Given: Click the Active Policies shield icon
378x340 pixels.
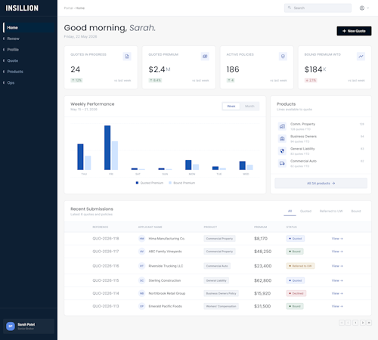Looking at the screenshot, I should click(x=283, y=57).
